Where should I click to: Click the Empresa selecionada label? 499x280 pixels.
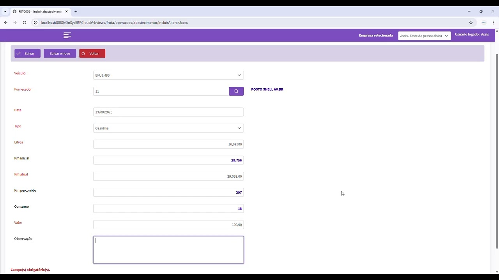tap(376, 35)
